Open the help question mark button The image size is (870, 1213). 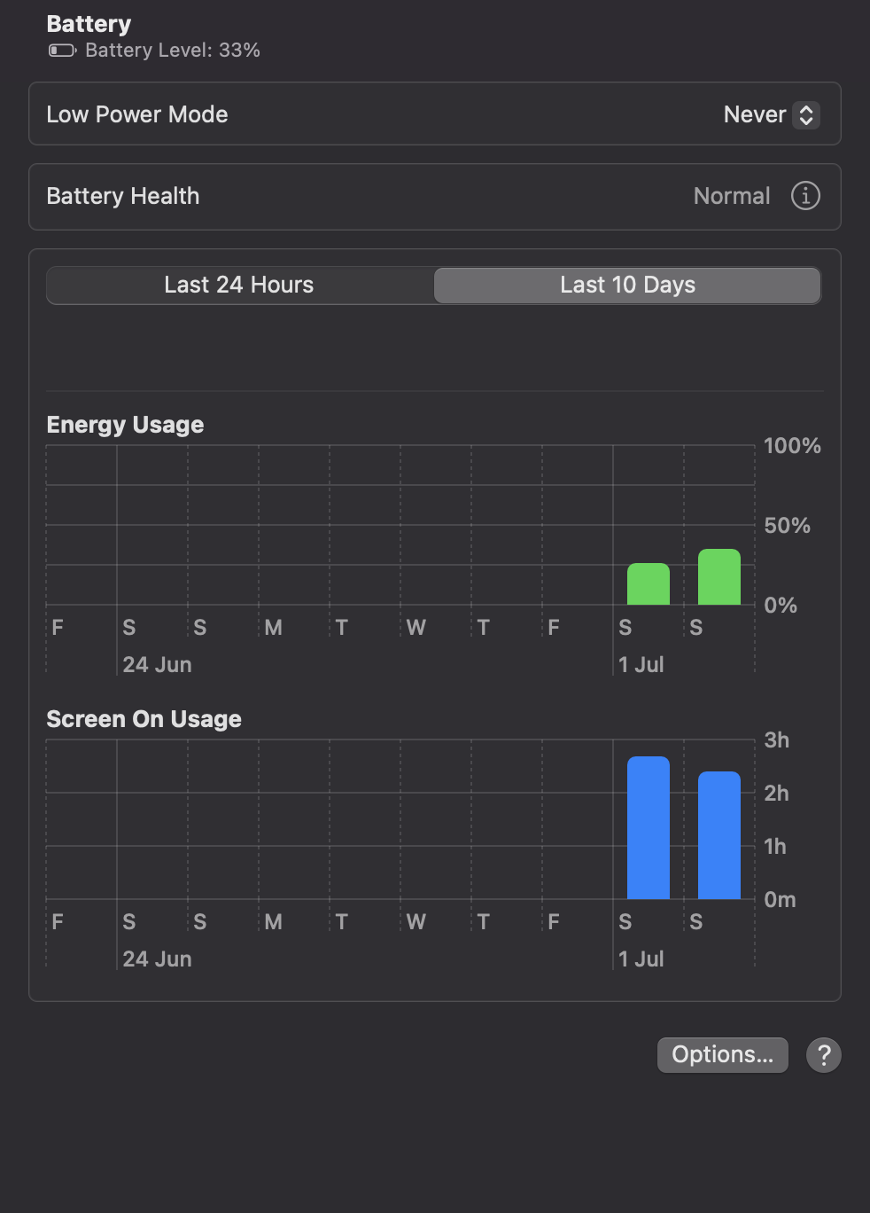pyautogui.click(x=823, y=1055)
